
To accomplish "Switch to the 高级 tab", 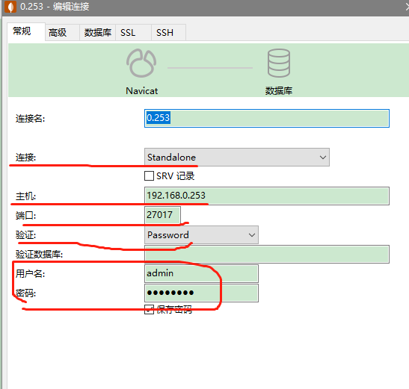I will (58, 33).
